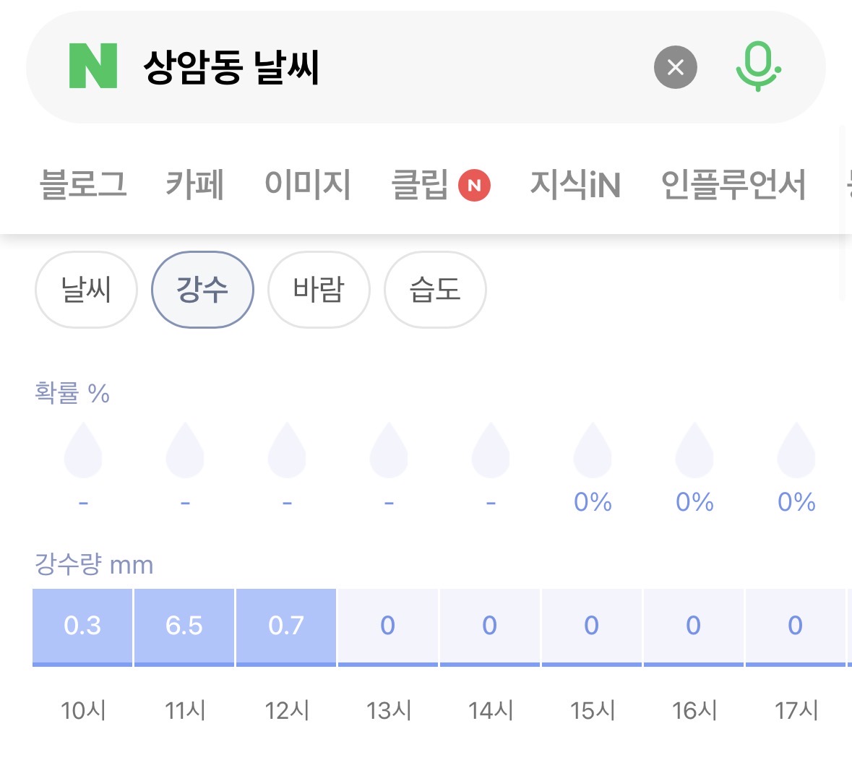
Task: Toggle the 바람 filter chip
Action: [319, 290]
